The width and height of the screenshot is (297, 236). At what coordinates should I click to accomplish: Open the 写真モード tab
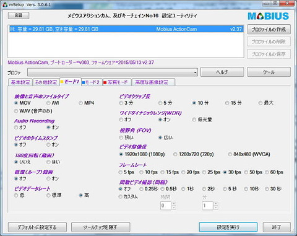coord(116,82)
